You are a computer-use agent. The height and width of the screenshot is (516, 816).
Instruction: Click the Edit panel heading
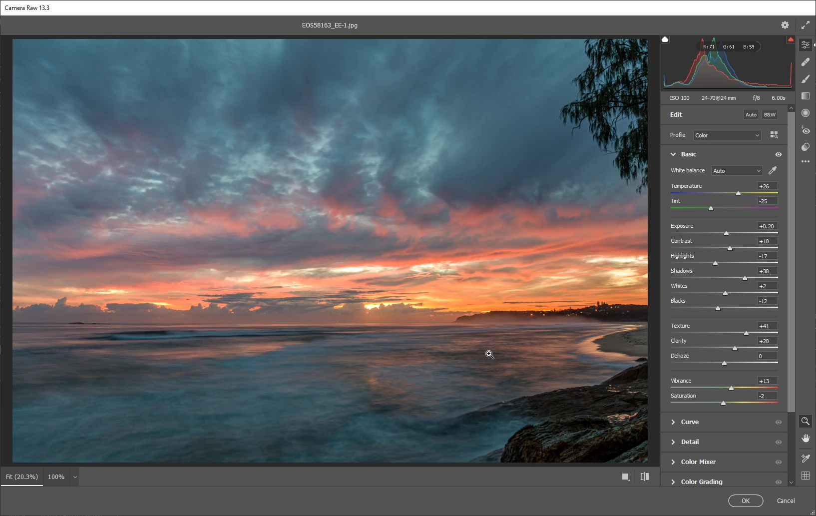tap(676, 114)
